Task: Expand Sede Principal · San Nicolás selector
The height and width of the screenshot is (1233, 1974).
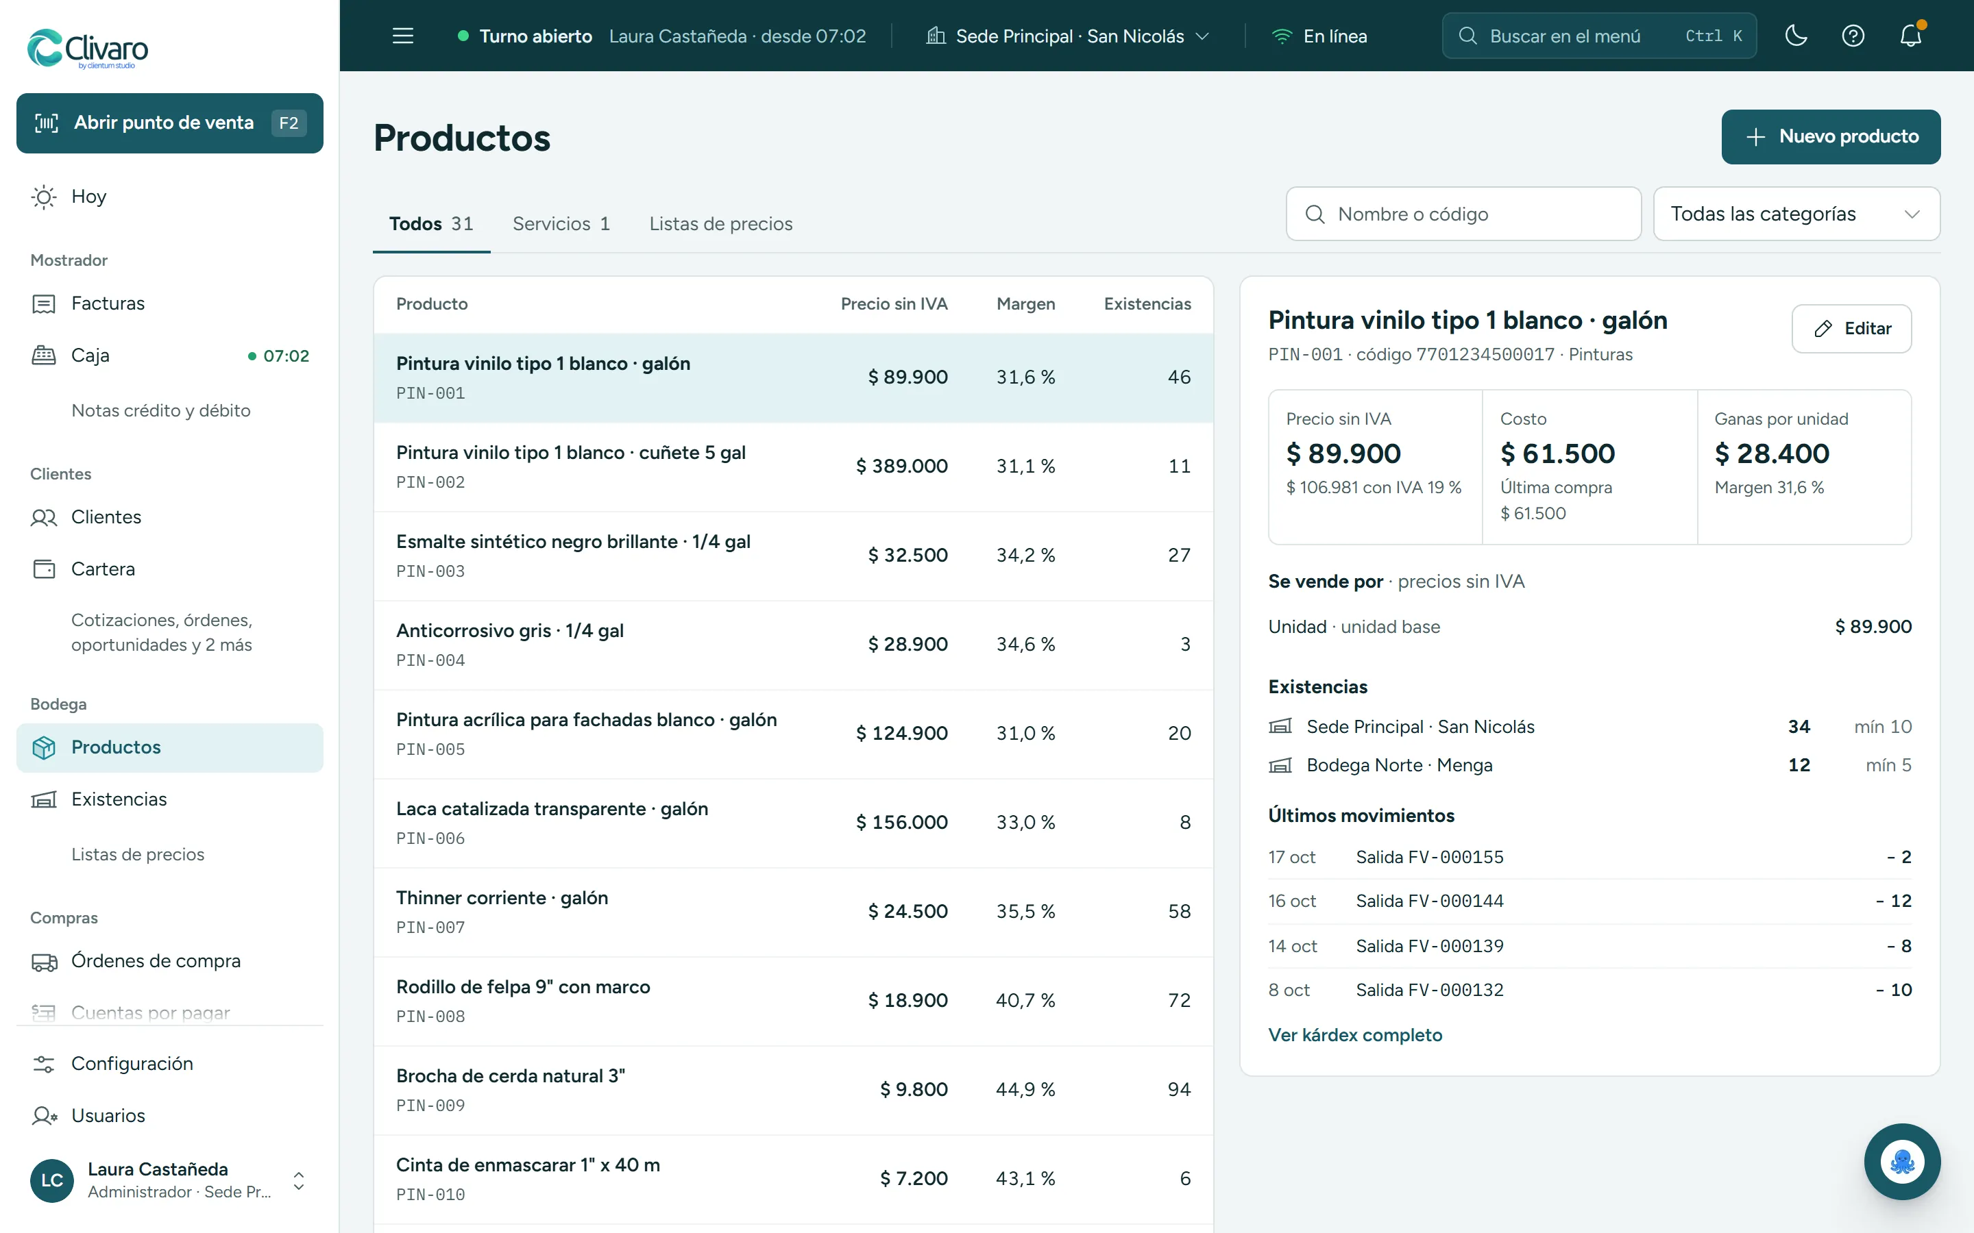Action: [1068, 36]
